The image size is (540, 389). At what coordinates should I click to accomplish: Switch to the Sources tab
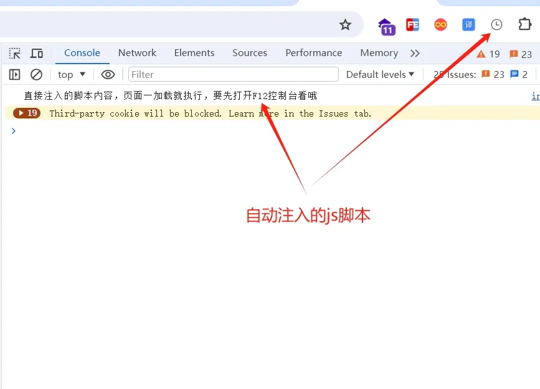click(x=250, y=53)
